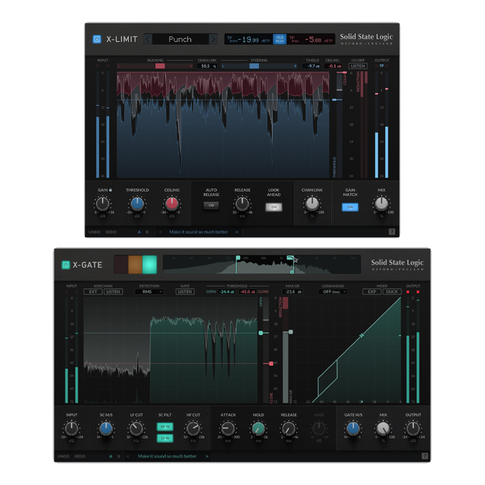Toggle Gain Match ON button
Image resolution: width=485 pixels, height=485 pixels.
[x=350, y=207]
